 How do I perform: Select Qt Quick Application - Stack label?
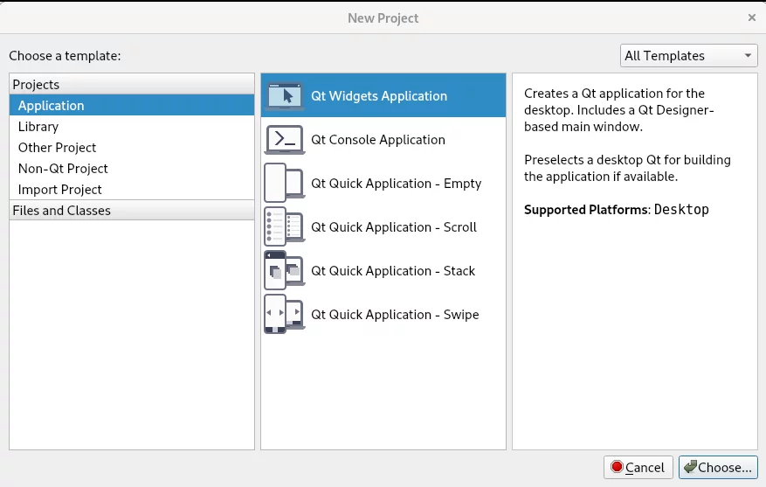(393, 270)
